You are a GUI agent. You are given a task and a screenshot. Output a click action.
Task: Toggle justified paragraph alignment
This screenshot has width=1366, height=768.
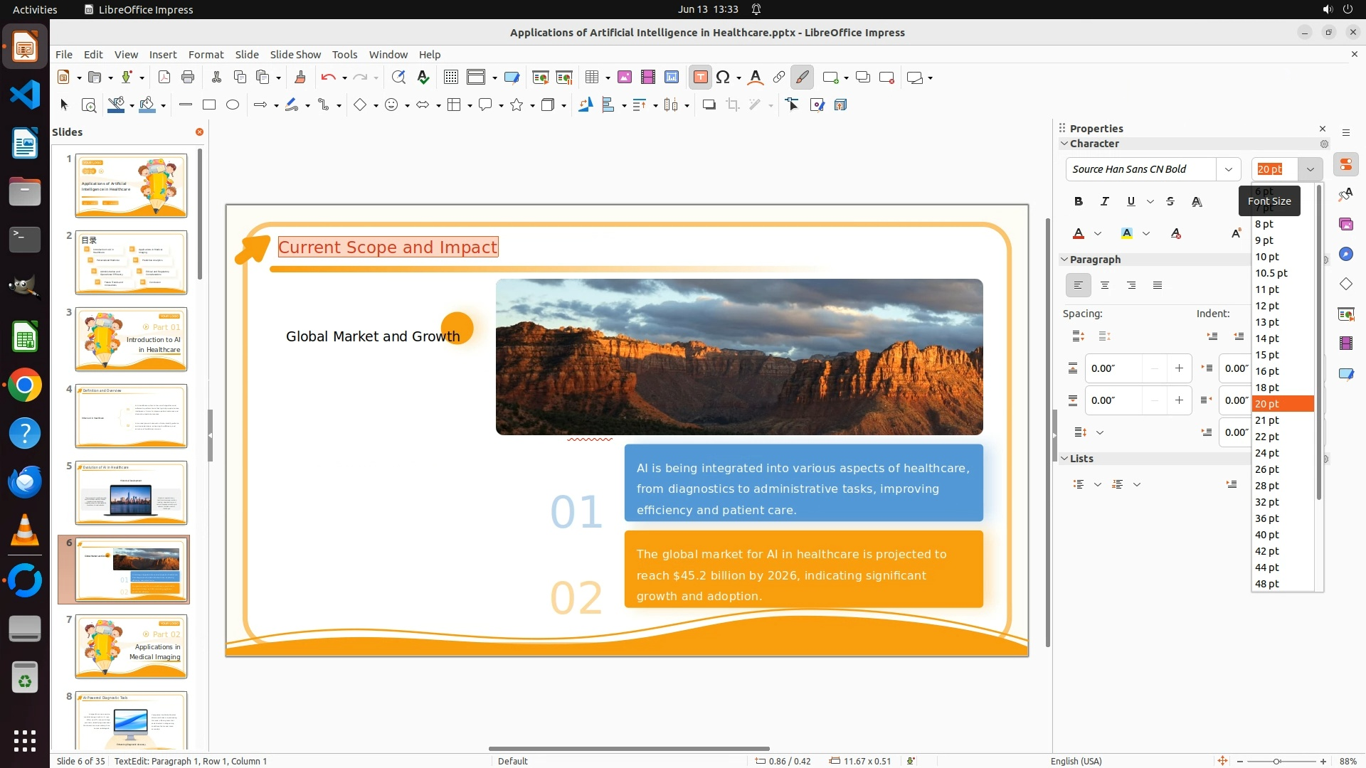click(x=1158, y=285)
